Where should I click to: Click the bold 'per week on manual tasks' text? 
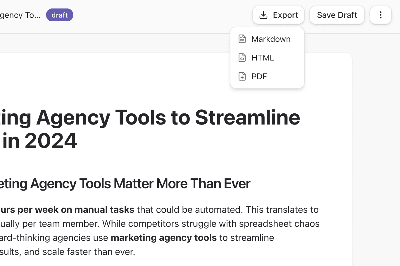[75, 210]
